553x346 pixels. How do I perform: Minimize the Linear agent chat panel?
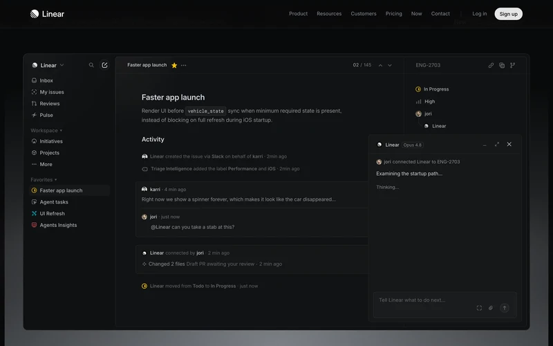pos(485,145)
